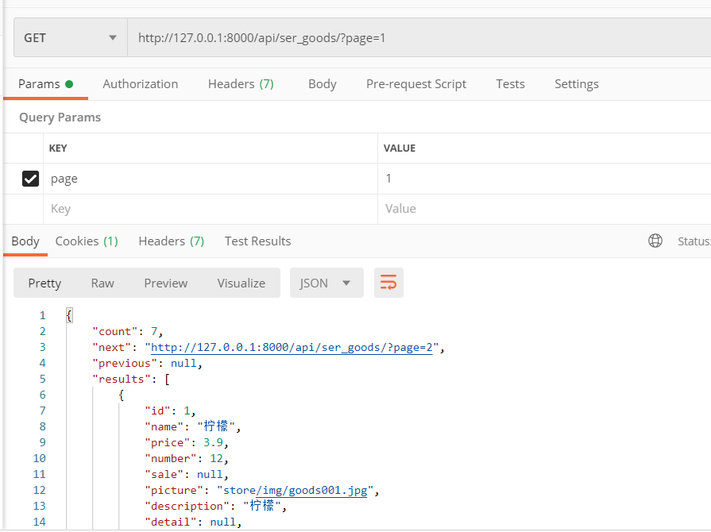Click line number 5 in gutter

pos(43,380)
